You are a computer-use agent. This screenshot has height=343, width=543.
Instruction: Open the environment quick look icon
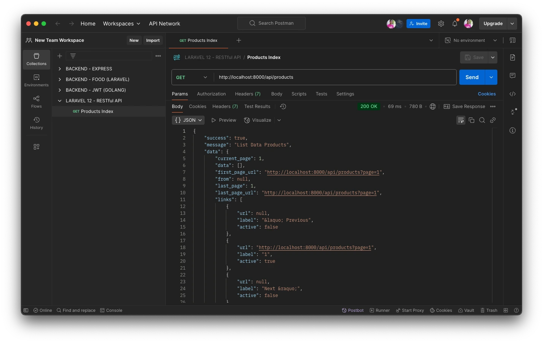(513, 40)
